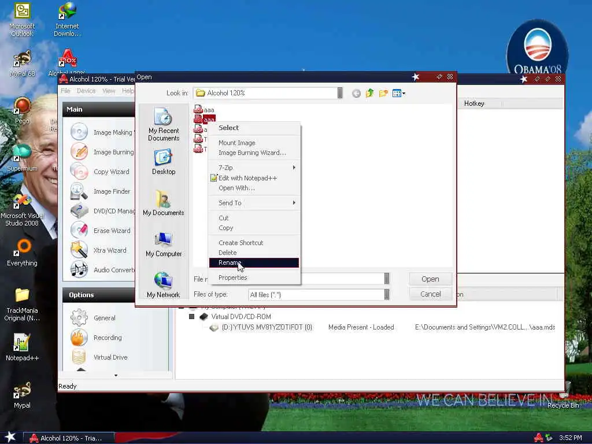Click the Open button in dialog
Viewport: 592px width, 444px height.
(430, 279)
